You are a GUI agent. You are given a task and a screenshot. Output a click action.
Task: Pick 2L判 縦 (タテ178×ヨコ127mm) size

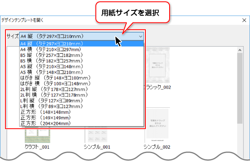[82, 89]
